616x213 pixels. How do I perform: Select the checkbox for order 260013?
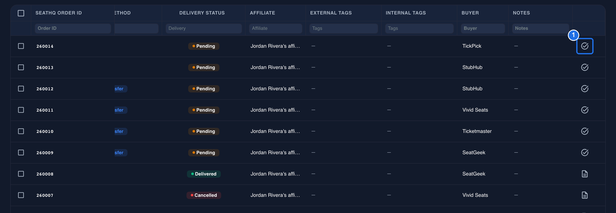tap(21, 67)
